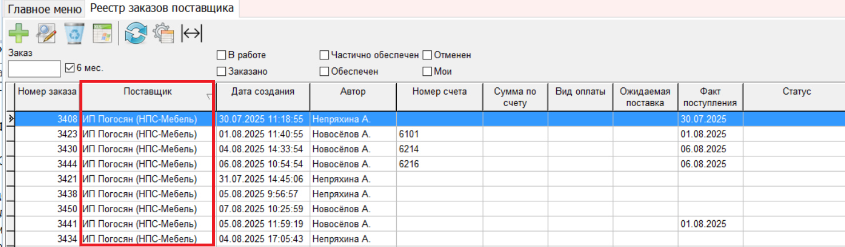Switch to the "Главное меню" tab
Image resolution: width=845 pixels, height=247 pixels.
coord(43,9)
